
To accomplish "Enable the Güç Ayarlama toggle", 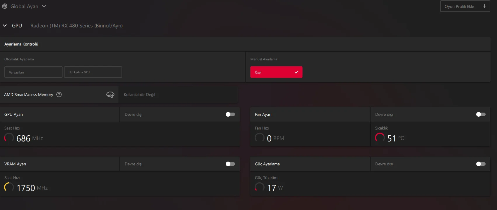I will coord(481,164).
